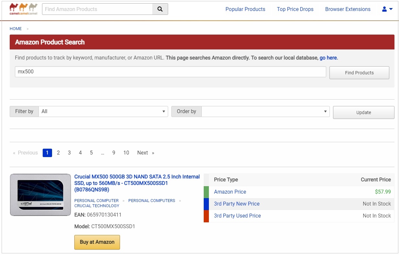Viewport: 399px width, 255px height.
Task: Click the Find Products button
Action: pos(359,73)
